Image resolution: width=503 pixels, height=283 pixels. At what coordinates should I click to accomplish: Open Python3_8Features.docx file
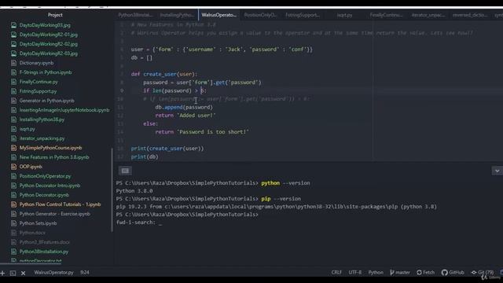tap(44, 242)
